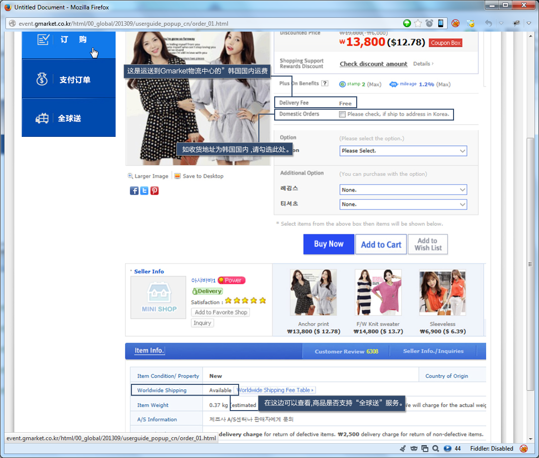Click the Buy Now button
The image size is (539, 458).
329,244
